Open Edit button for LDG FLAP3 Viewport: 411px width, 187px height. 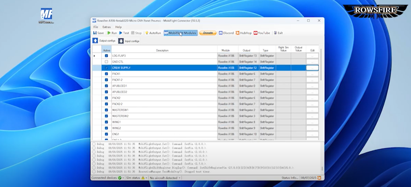(x=312, y=56)
